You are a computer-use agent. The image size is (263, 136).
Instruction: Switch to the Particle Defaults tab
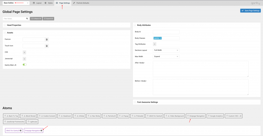click(x=81, y=3)
